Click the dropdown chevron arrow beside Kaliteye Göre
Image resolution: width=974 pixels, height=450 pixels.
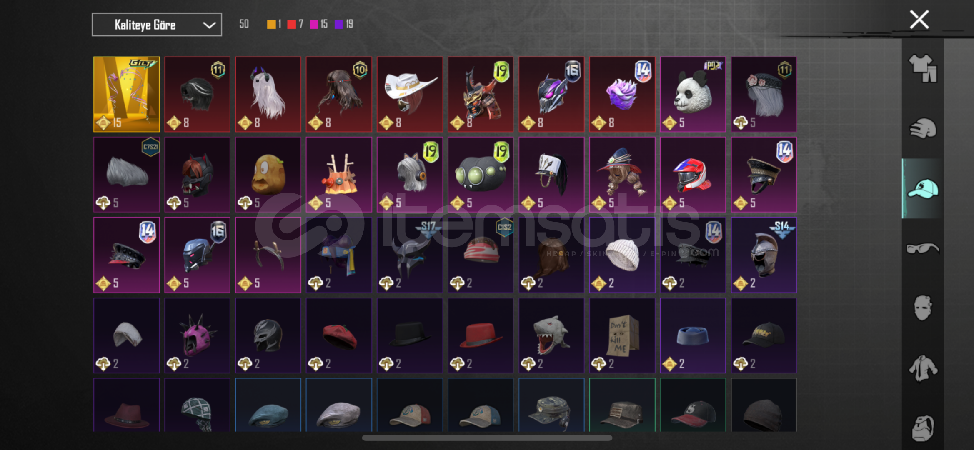click(209, 25)
